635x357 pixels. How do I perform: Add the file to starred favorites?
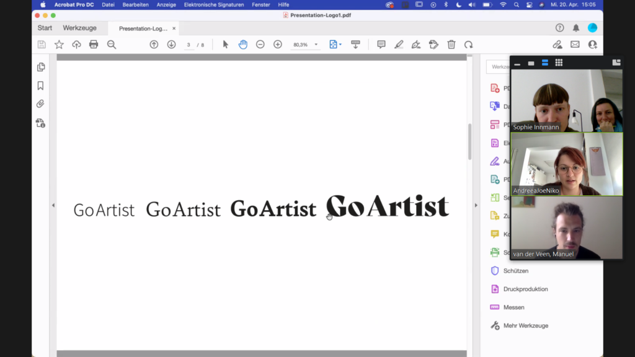tap(59, 45)
